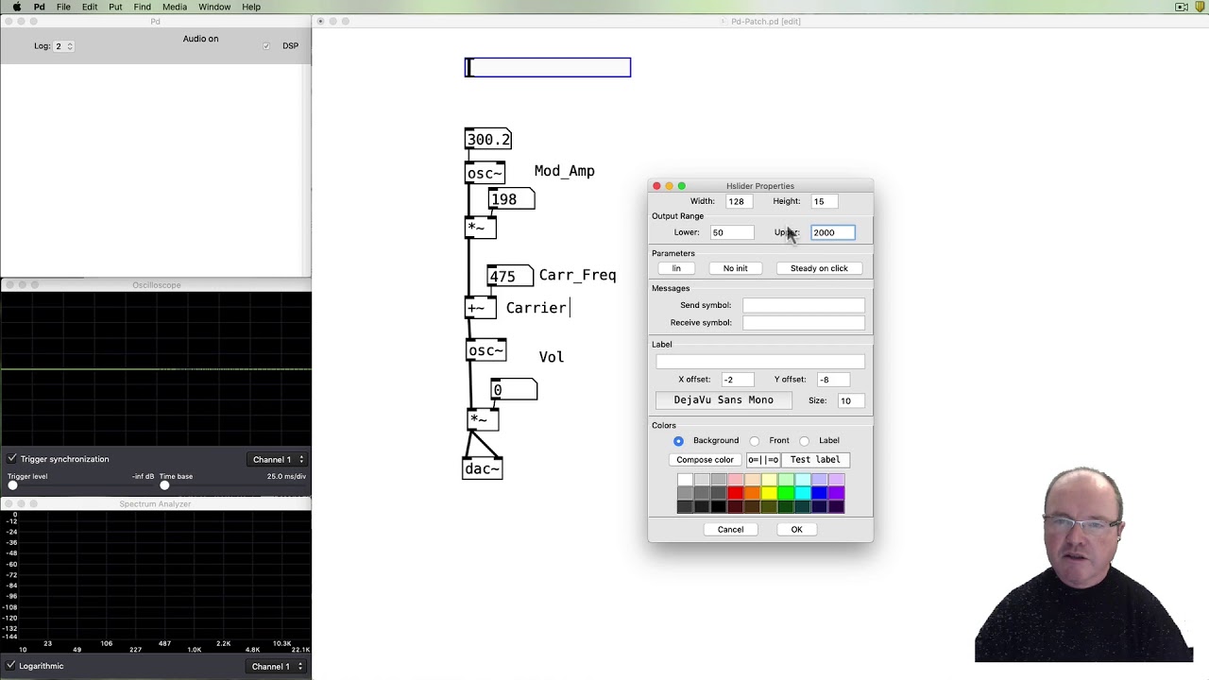Toggle the DSP checkbox in Pd window
This screenshot has width=1209, height=680.
pyautogui.click(x=265, y=45)
